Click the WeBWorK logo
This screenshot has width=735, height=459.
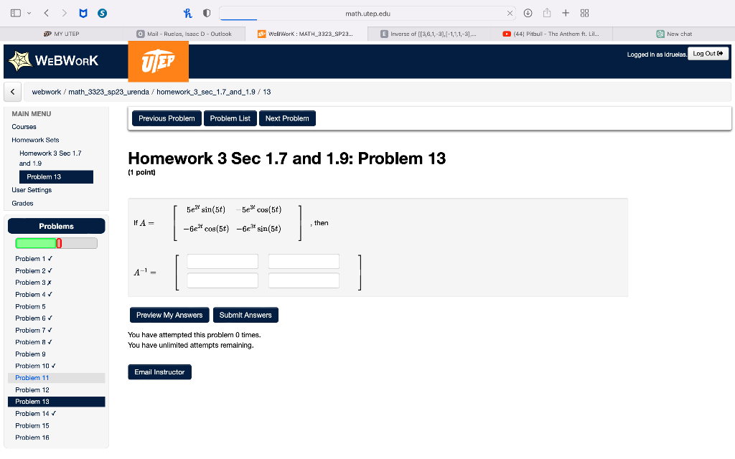tap(53, 61)
